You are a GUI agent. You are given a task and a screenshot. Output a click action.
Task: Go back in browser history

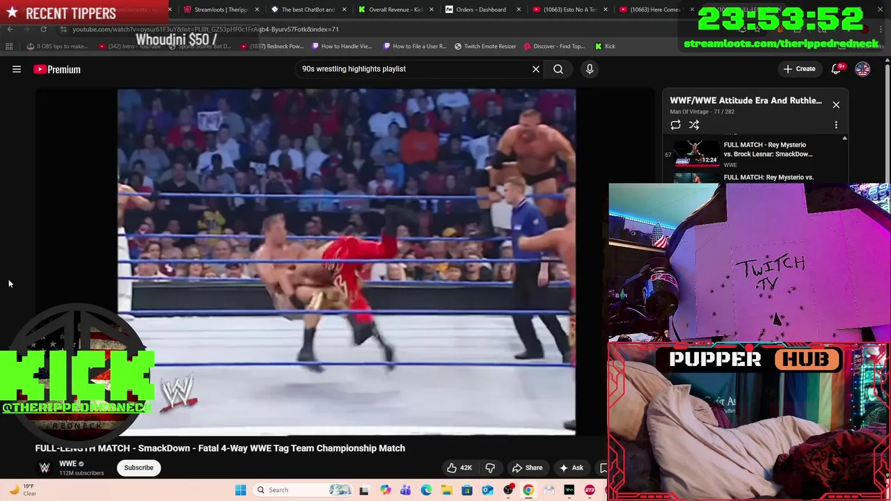coord(10,29)
